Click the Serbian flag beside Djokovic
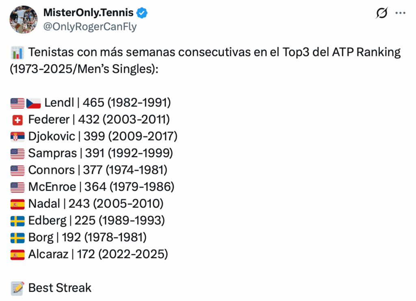This screenshot has height=301, width=416. 17,137
